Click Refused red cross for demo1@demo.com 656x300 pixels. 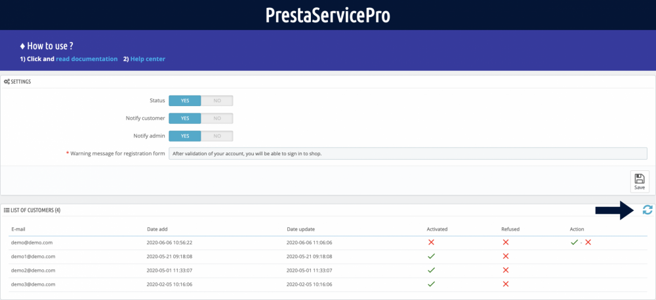[x=505, y=256]
